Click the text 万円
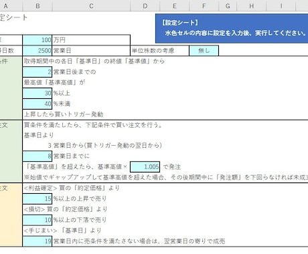The image size is (308, 254). pyautogui.click(x=60, y=40)
